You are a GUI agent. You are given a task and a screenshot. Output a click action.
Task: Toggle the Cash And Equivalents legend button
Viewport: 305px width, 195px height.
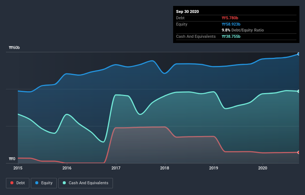(x=85, y=183)
